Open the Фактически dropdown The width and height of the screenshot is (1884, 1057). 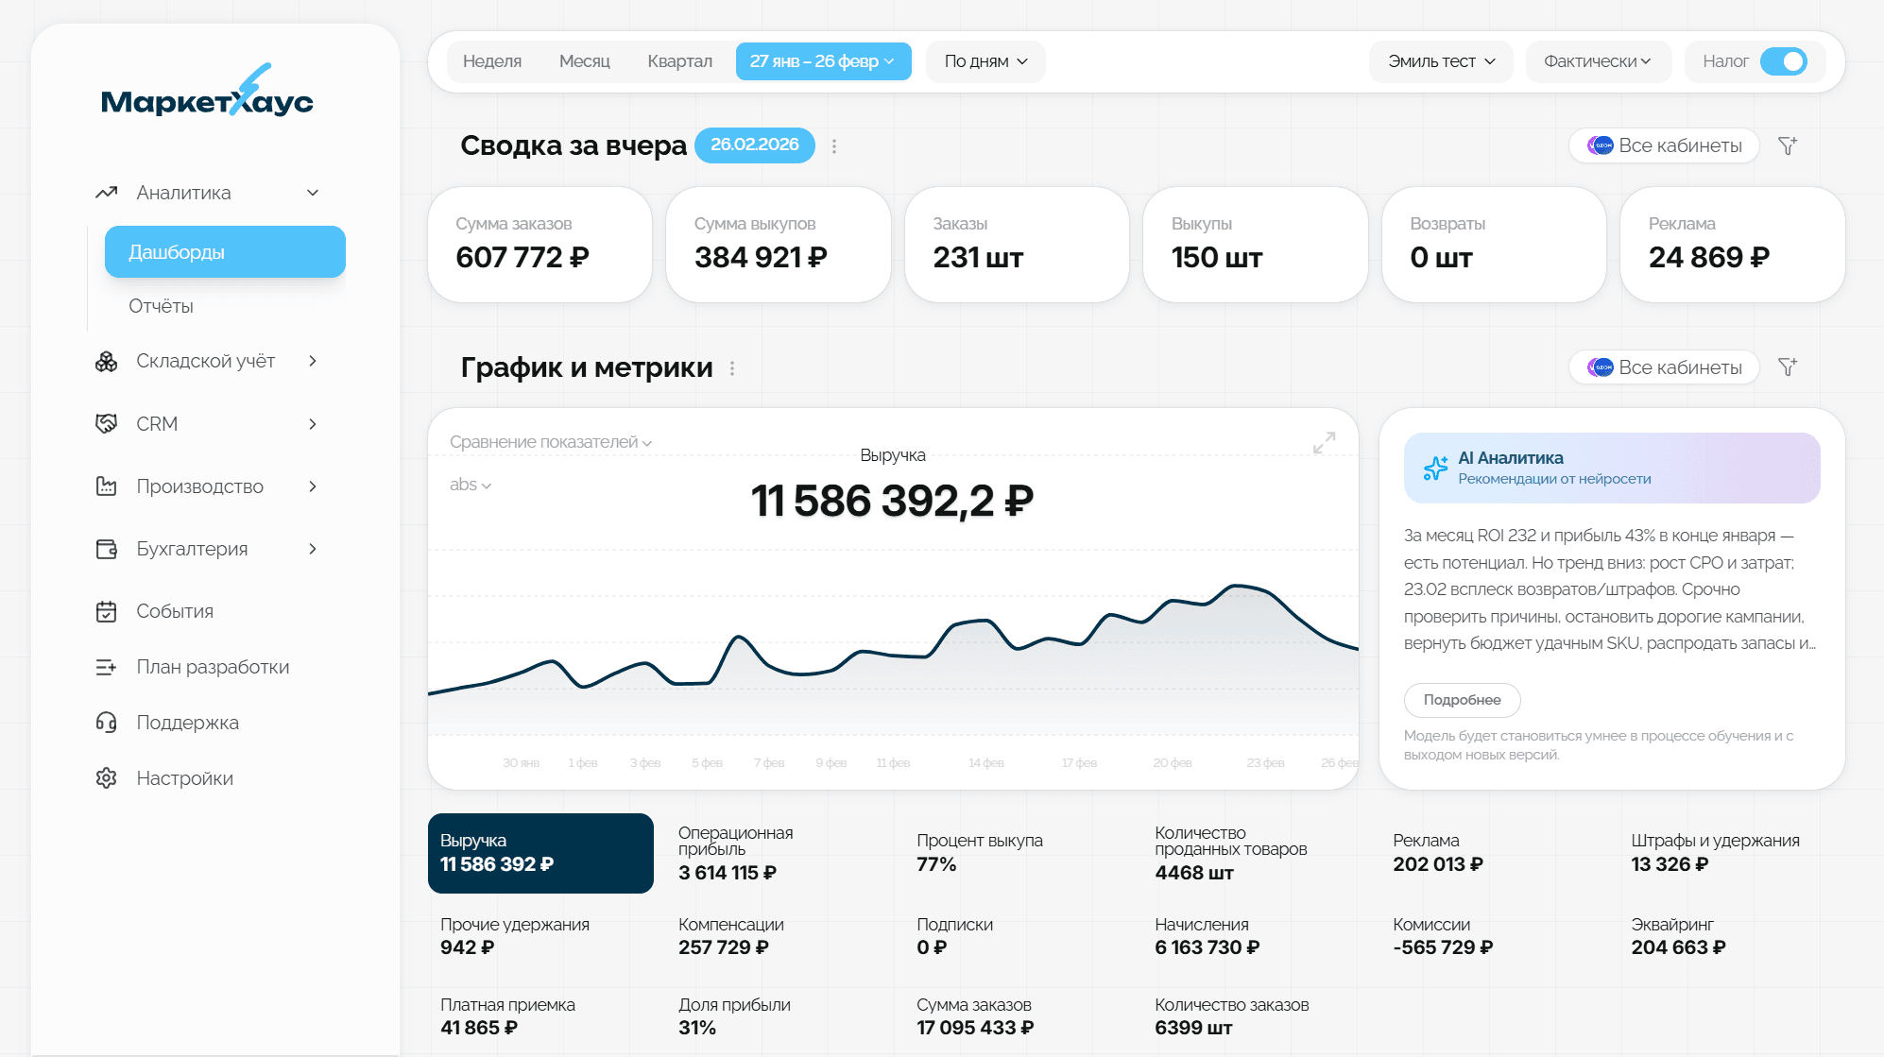[1598, 61]
